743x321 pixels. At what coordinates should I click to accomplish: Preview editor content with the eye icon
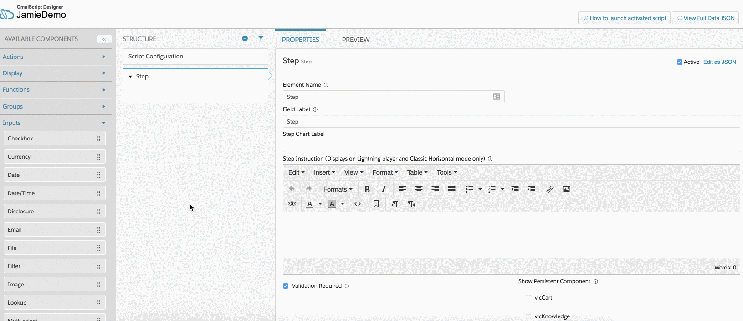pos(292,204)
